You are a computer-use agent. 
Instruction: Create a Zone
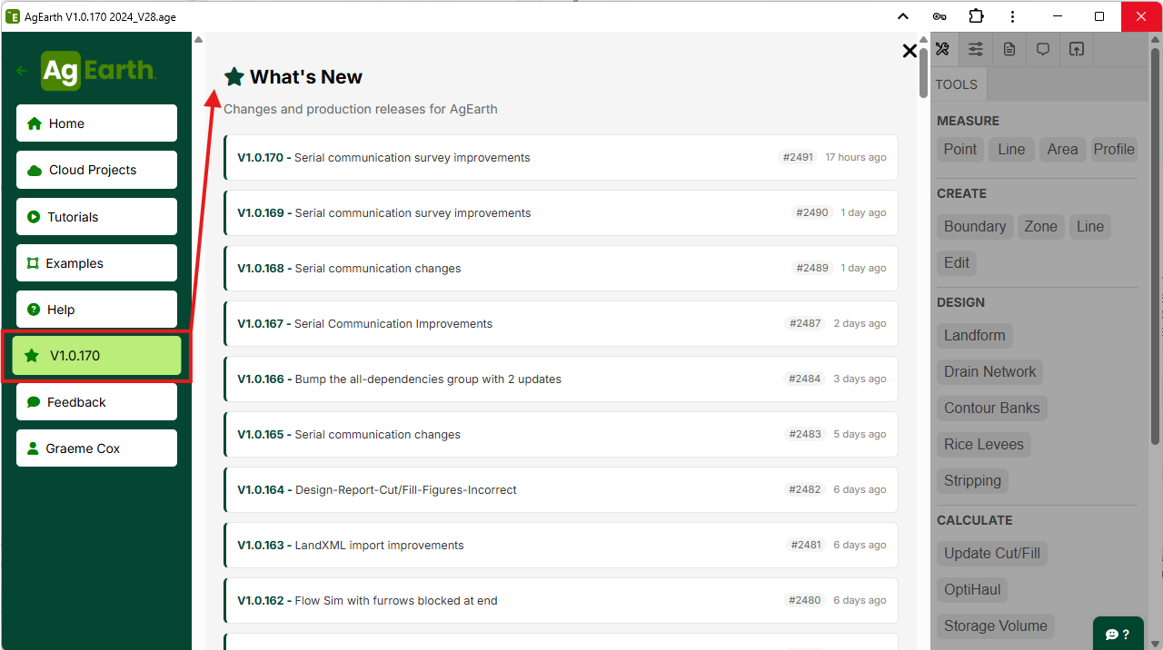[x=1041, y=227]
